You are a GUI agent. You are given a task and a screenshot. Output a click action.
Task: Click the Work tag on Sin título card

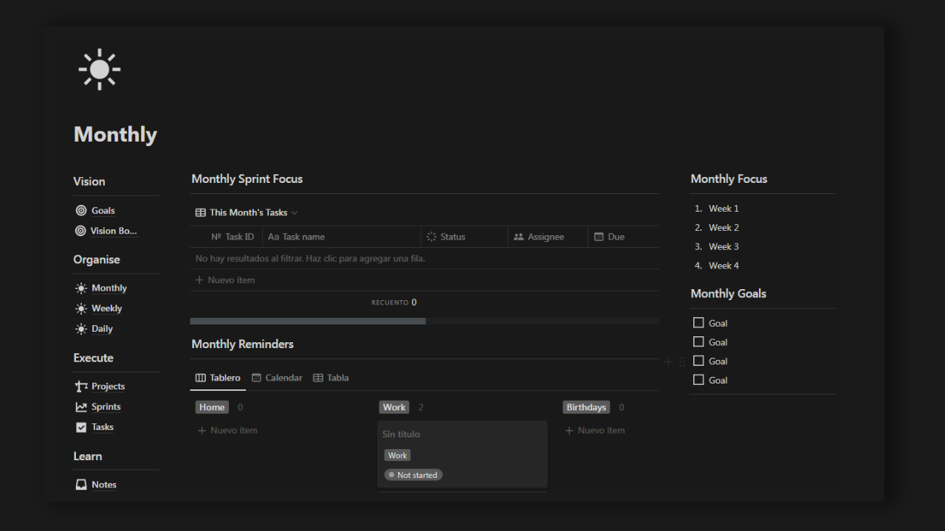tap(397, 456)
